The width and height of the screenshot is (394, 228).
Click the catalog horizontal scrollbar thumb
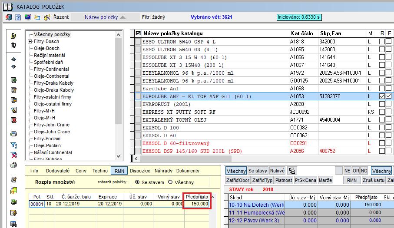(185, 159)
